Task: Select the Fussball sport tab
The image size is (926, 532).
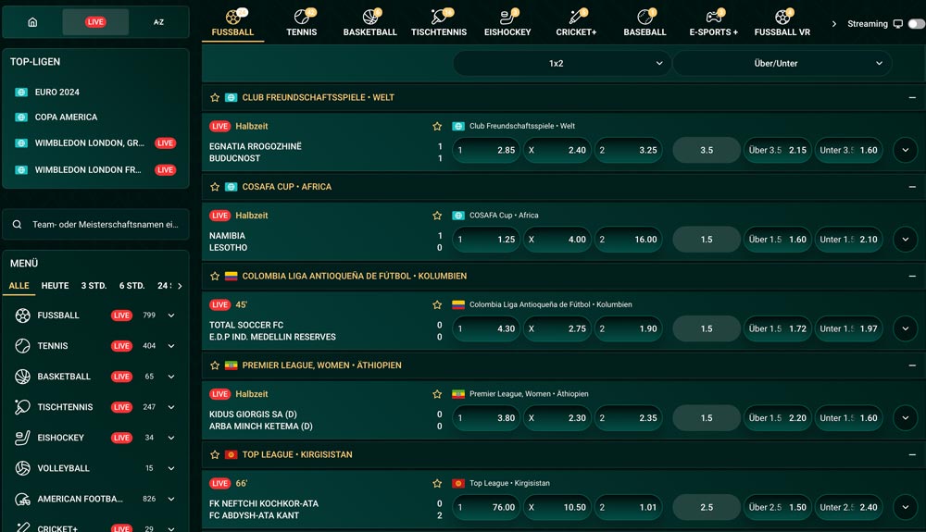Action: [x=232, y=23]
